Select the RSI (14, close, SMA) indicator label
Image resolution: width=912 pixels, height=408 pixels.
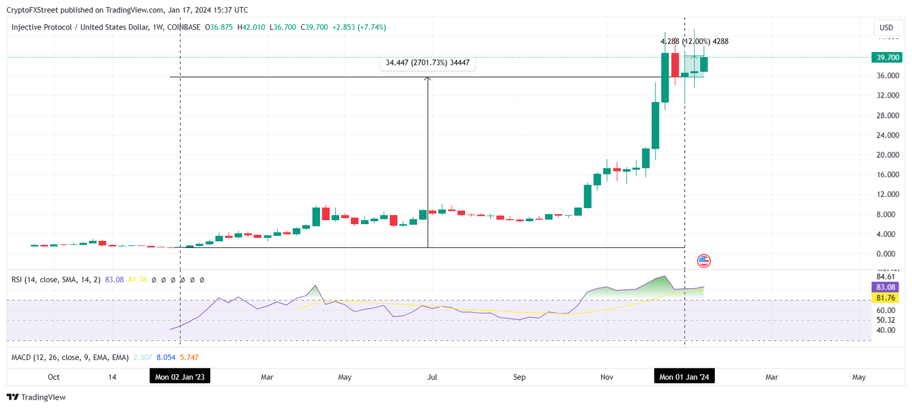57,279
